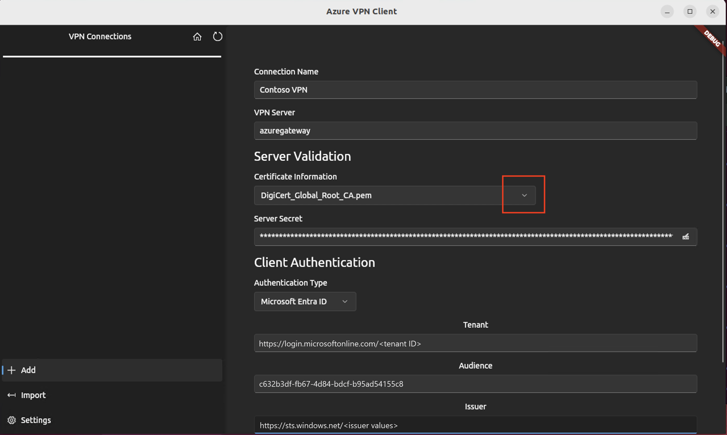
Task: Maximize the Azure VPN Client window
Action: [690, 12]
